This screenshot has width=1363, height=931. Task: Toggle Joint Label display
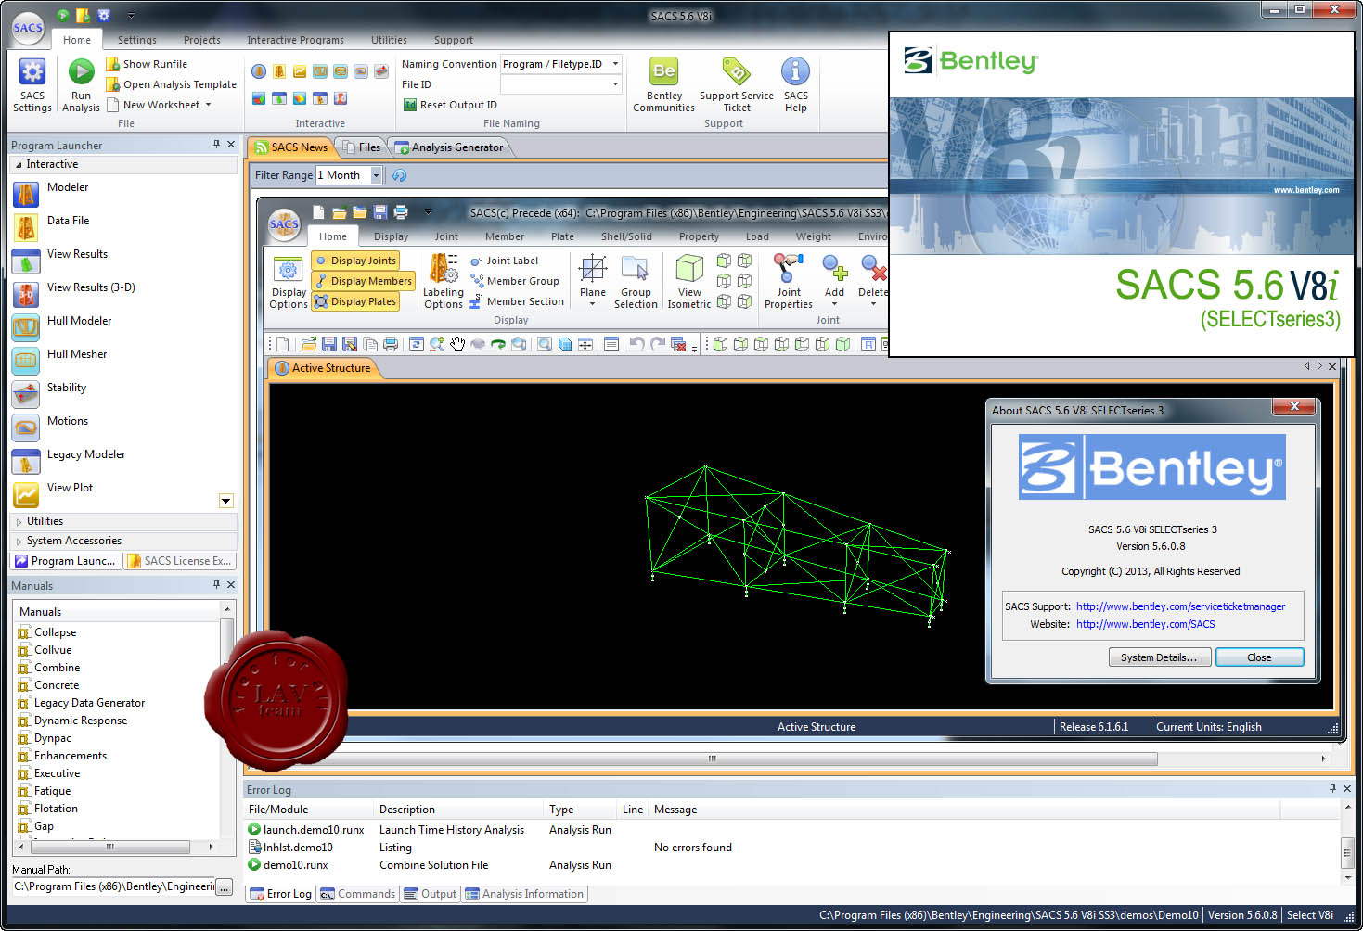504,261
